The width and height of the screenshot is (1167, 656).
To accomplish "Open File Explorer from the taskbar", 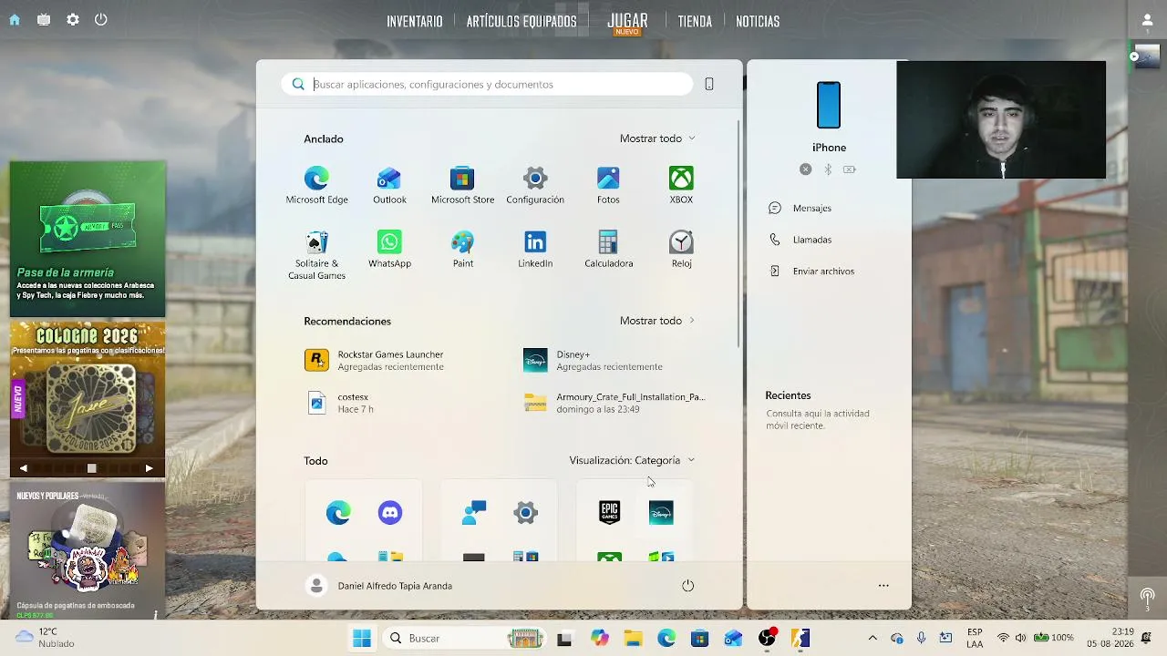I will (633, 638).
